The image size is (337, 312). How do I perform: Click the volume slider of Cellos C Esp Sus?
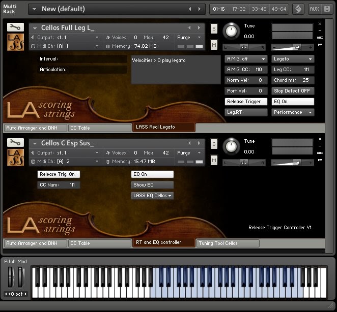[x=292, y=163]
